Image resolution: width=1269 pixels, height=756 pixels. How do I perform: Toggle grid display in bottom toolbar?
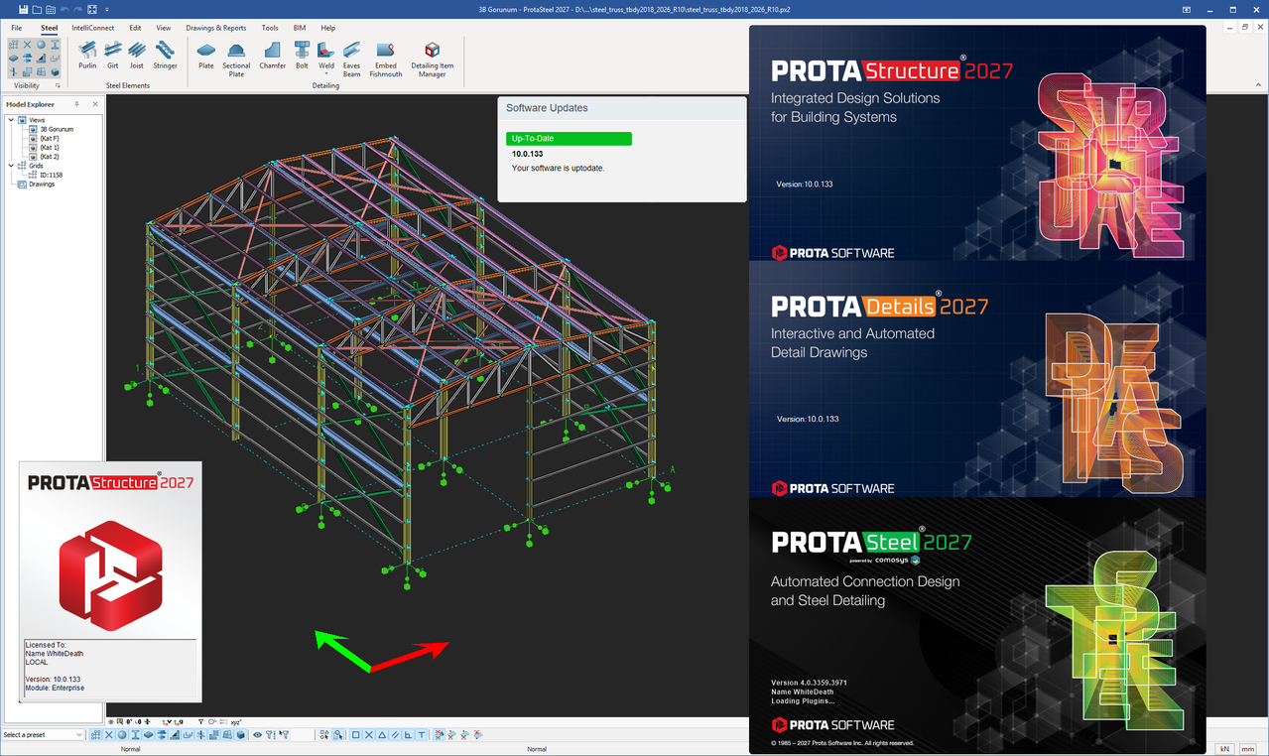(x=96, y=735)
